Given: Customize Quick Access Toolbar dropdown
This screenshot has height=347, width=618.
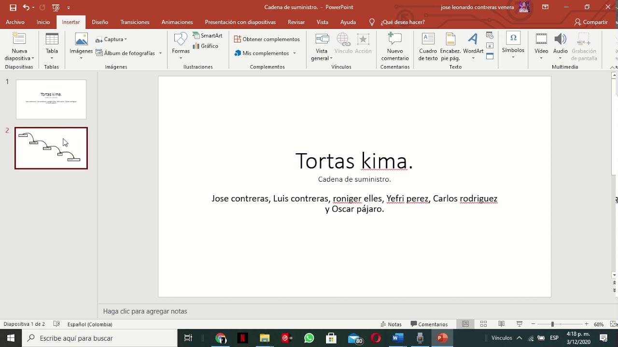Looking at the screenshot, I should (69, 8).
